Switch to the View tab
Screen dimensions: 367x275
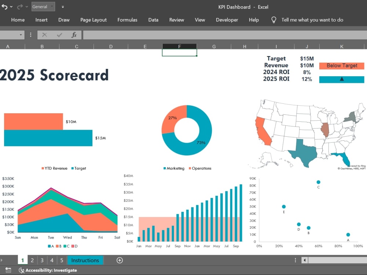point(200,20)
